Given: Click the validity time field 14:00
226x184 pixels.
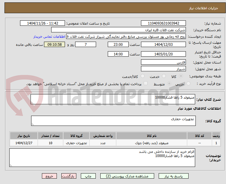Looking at the screenshot, I should tap(118, 54).
